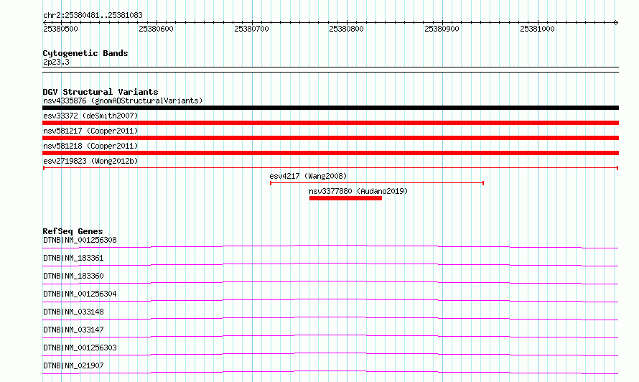Select transcript DTNB|NM_033147
The height and width of the screenshot is (382, 639).
coord(73,330)
